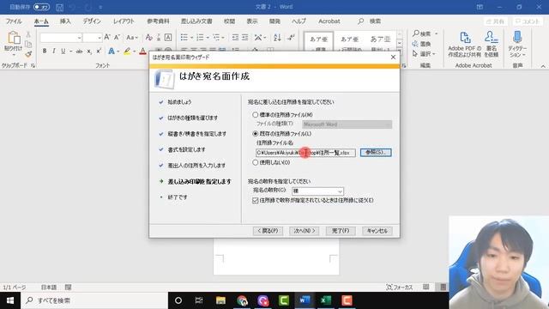
Task: Click the Multilevel List icon
Action: (x=216, y=37)
